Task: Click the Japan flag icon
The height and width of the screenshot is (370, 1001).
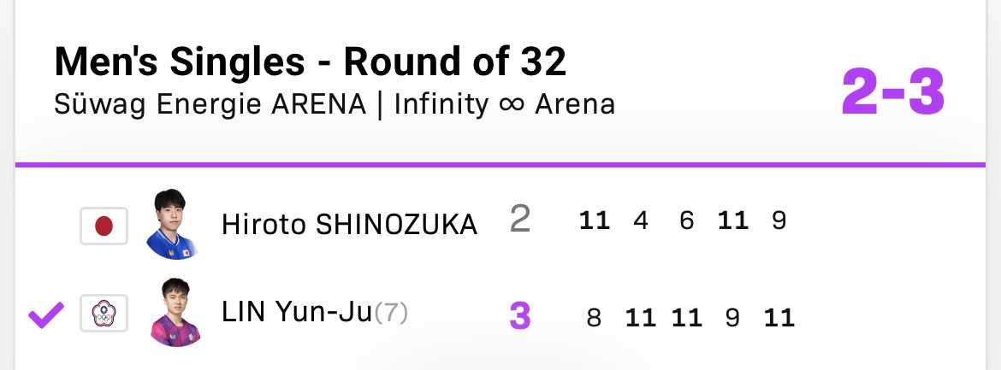Action: 104,226
